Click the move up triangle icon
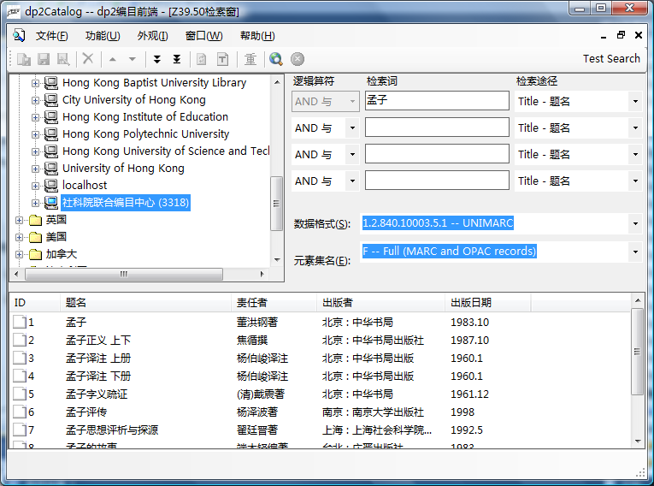 click(112, 59)
